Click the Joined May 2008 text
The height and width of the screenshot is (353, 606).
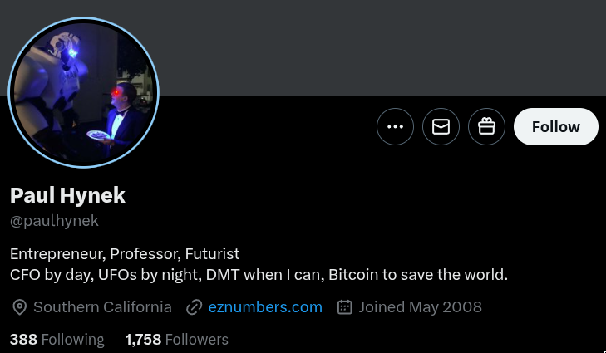(x=420, y=307)
